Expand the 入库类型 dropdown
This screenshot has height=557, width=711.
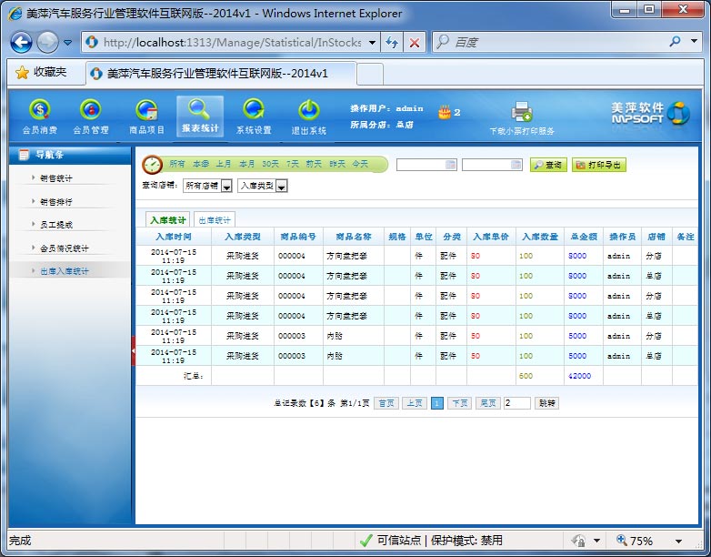(x=281, y=187)
